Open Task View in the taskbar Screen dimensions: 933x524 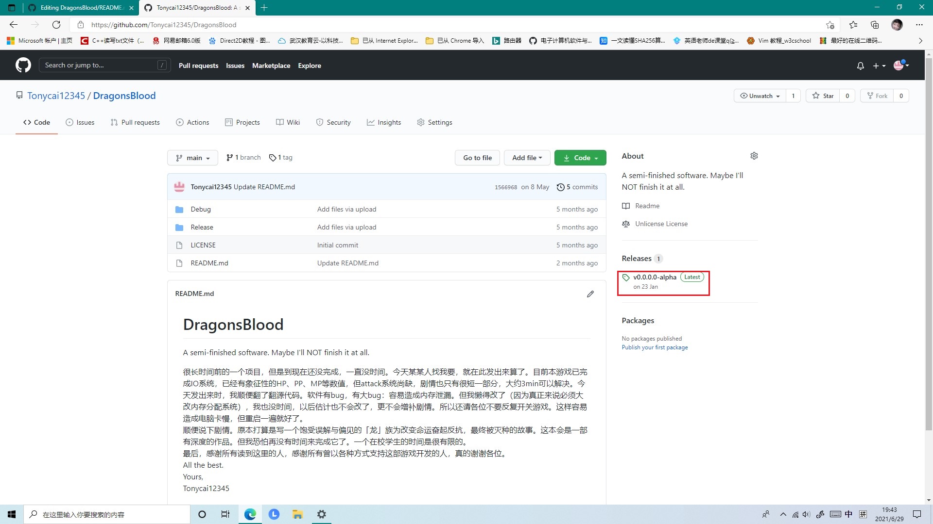225,514
